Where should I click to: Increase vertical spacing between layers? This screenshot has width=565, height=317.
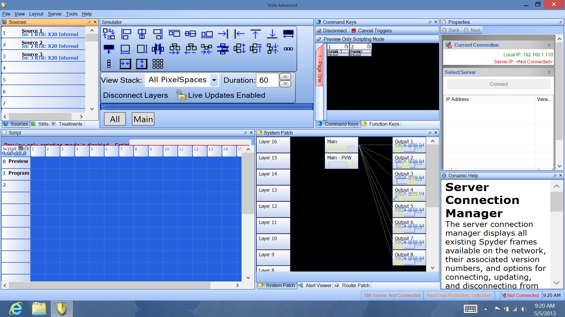(x=240, y=49)
